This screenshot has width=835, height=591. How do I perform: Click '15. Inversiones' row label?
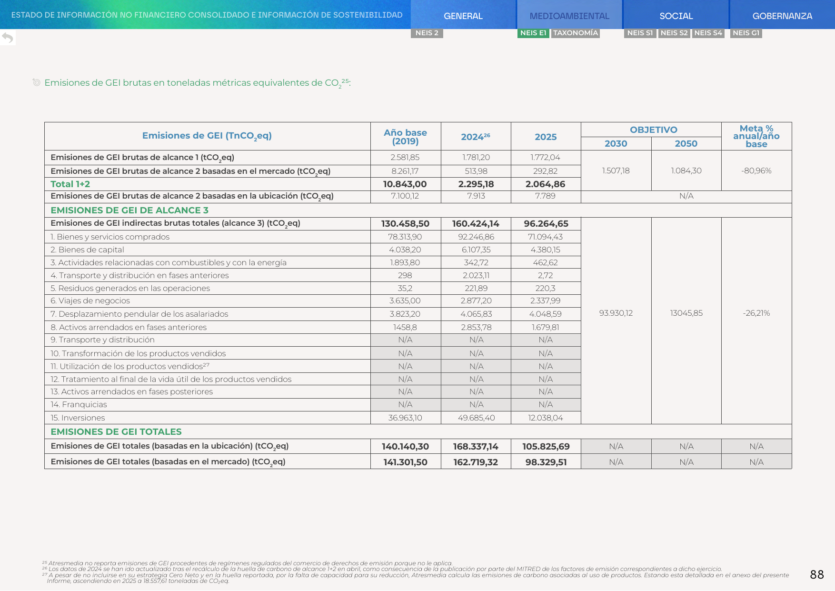coord(78,418)
